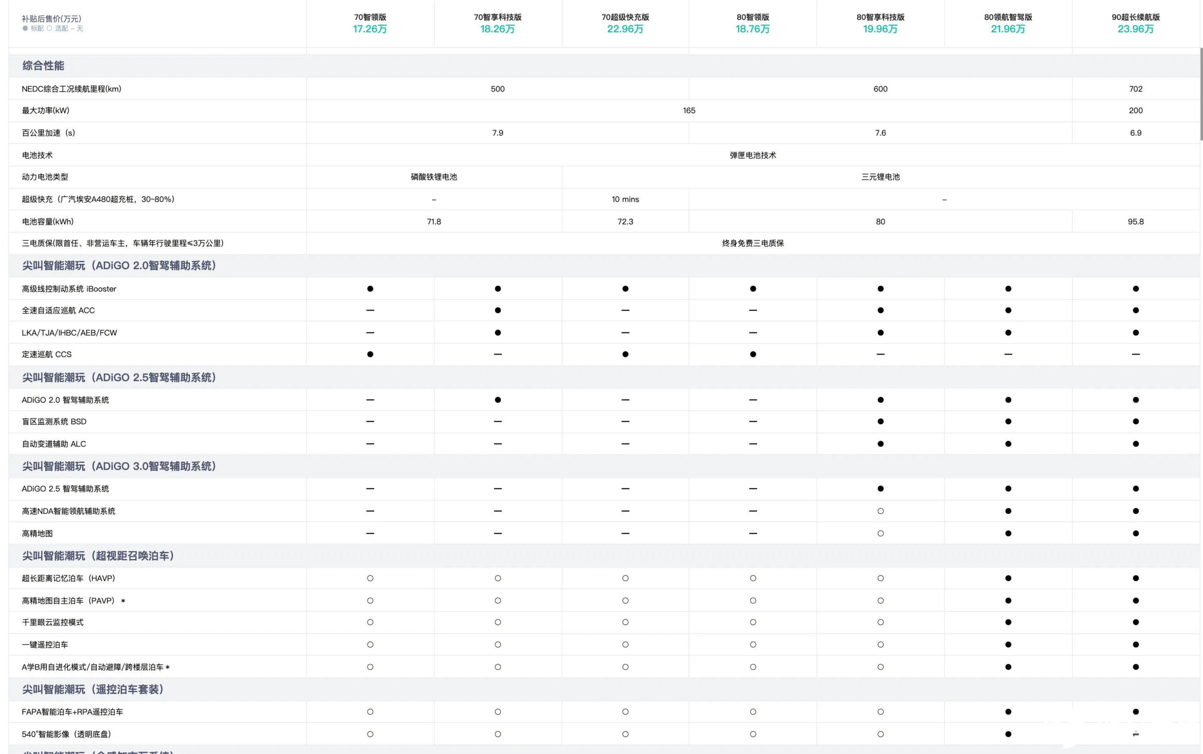Click optional circle for 540°智能影像 under 70超级快充版

626,734
